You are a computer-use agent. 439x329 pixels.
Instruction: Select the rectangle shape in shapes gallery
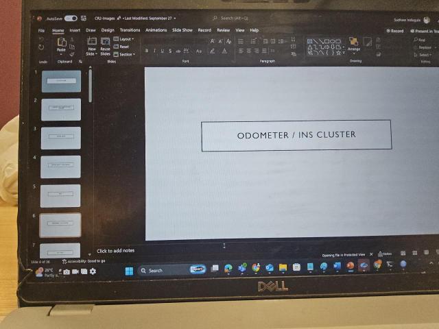327,41
